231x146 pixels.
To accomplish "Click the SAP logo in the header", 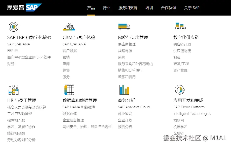I will (25, 8).
